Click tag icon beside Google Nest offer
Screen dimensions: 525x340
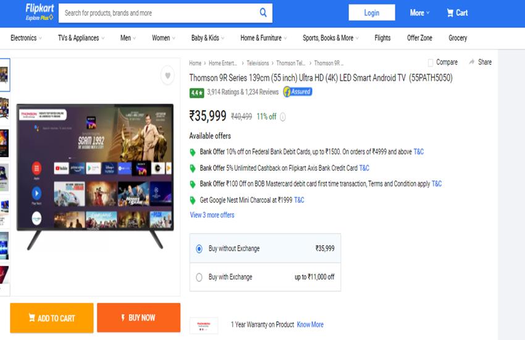[193, 201]
